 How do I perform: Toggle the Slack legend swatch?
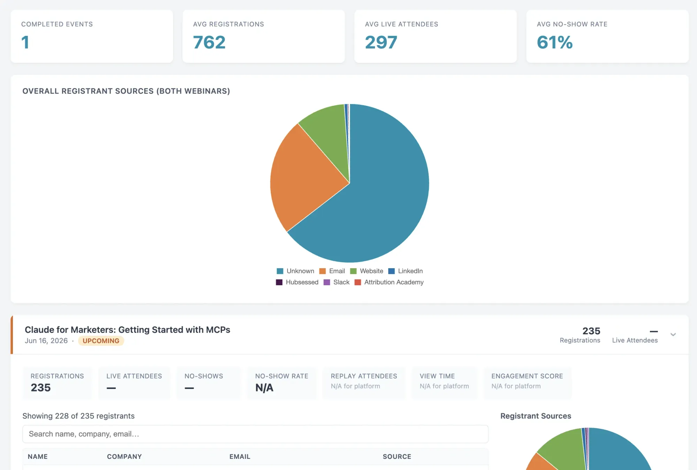coord(327,282)
